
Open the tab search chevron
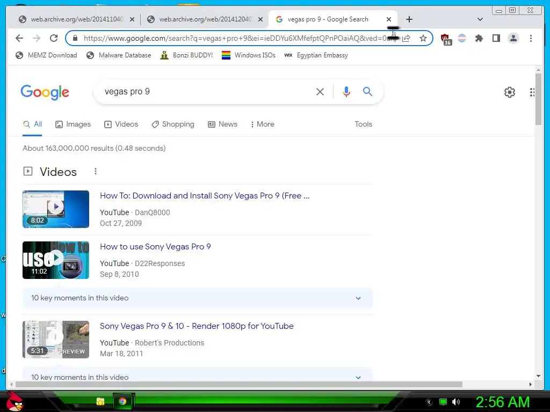(x=480, y=19)
